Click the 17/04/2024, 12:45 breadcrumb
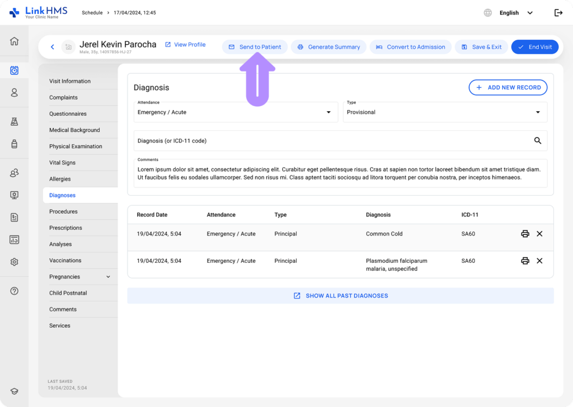Viewport: 573px width, 407px height. (x=135, y=13)
